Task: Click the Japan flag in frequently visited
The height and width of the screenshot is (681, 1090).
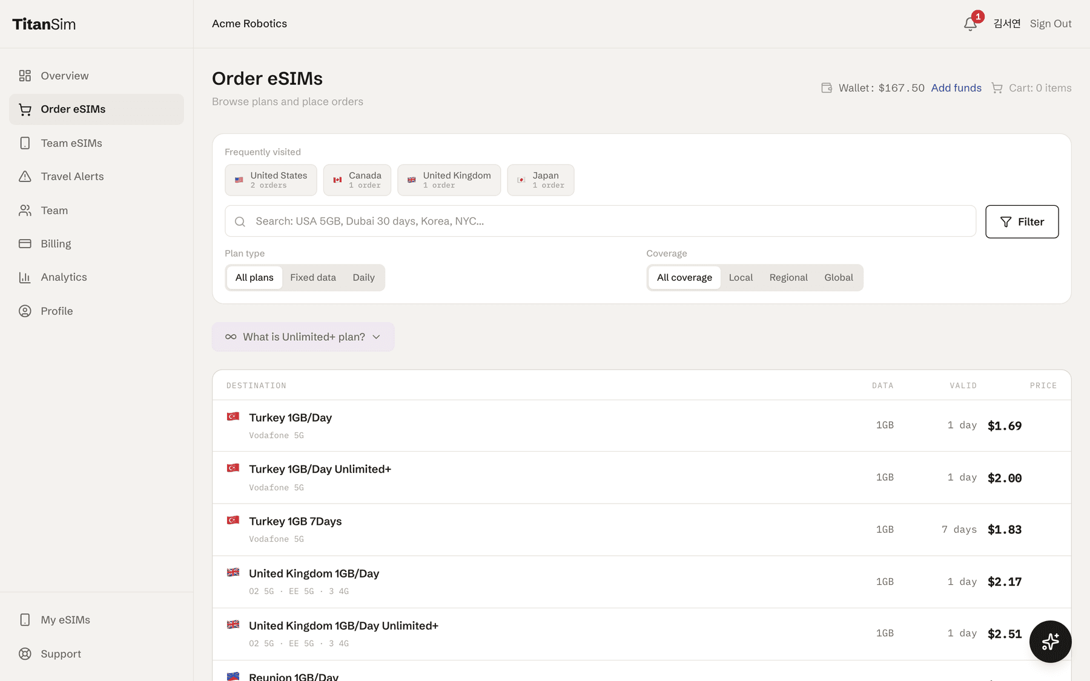Action: pos(521,180)
